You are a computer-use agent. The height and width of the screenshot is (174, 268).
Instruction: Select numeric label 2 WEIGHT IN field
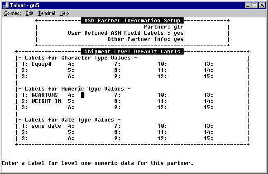[46, 101]
